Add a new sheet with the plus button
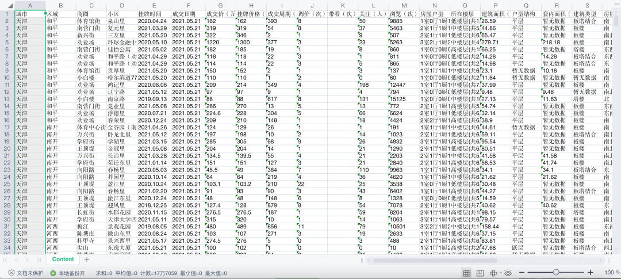This screenshot has height=279, width=621. (87, 259)
